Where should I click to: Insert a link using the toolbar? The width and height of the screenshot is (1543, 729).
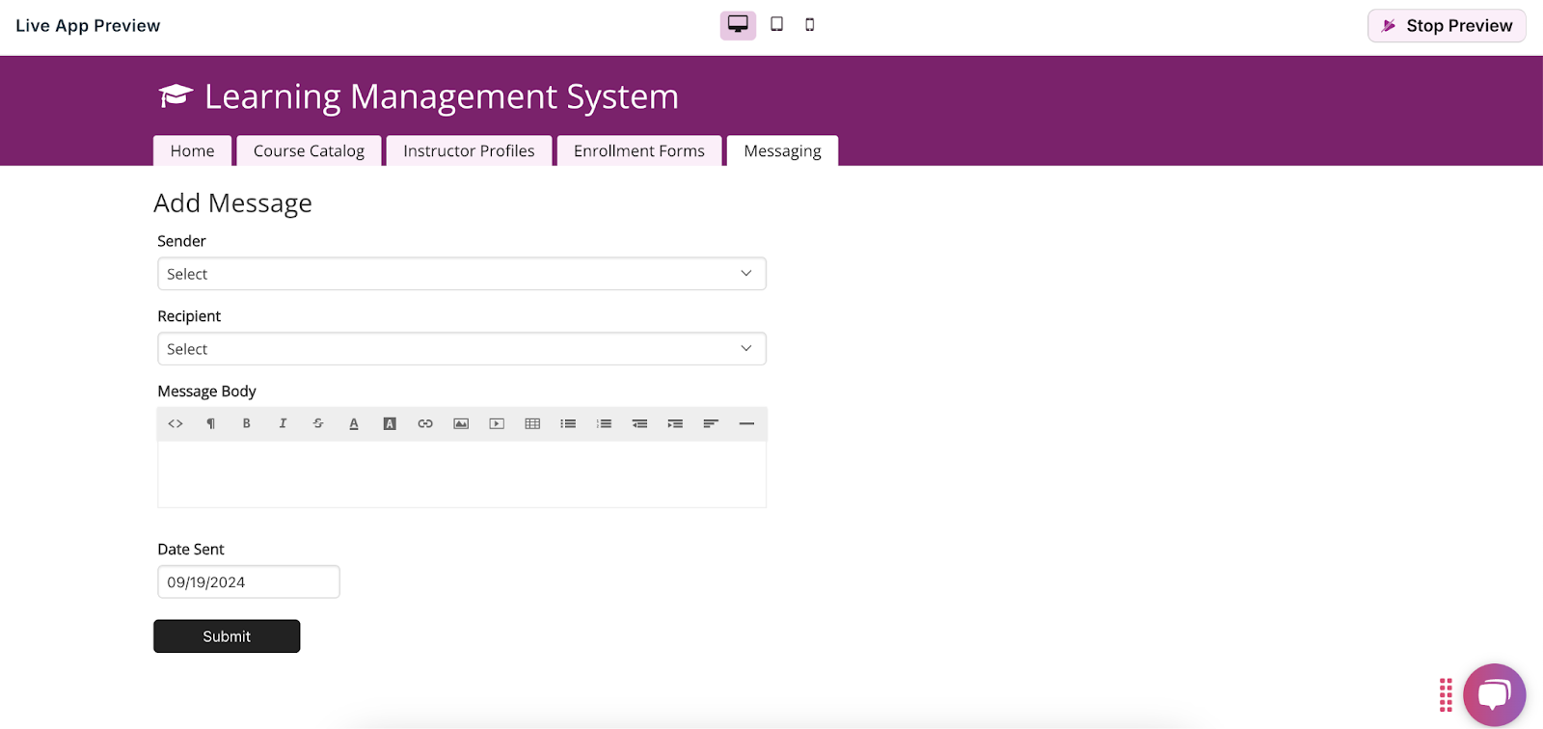425,424
